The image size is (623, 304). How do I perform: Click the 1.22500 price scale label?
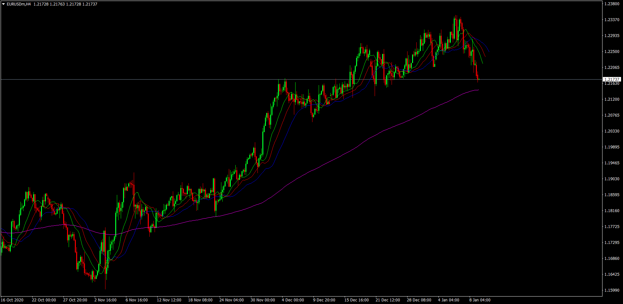click(612, 52)
